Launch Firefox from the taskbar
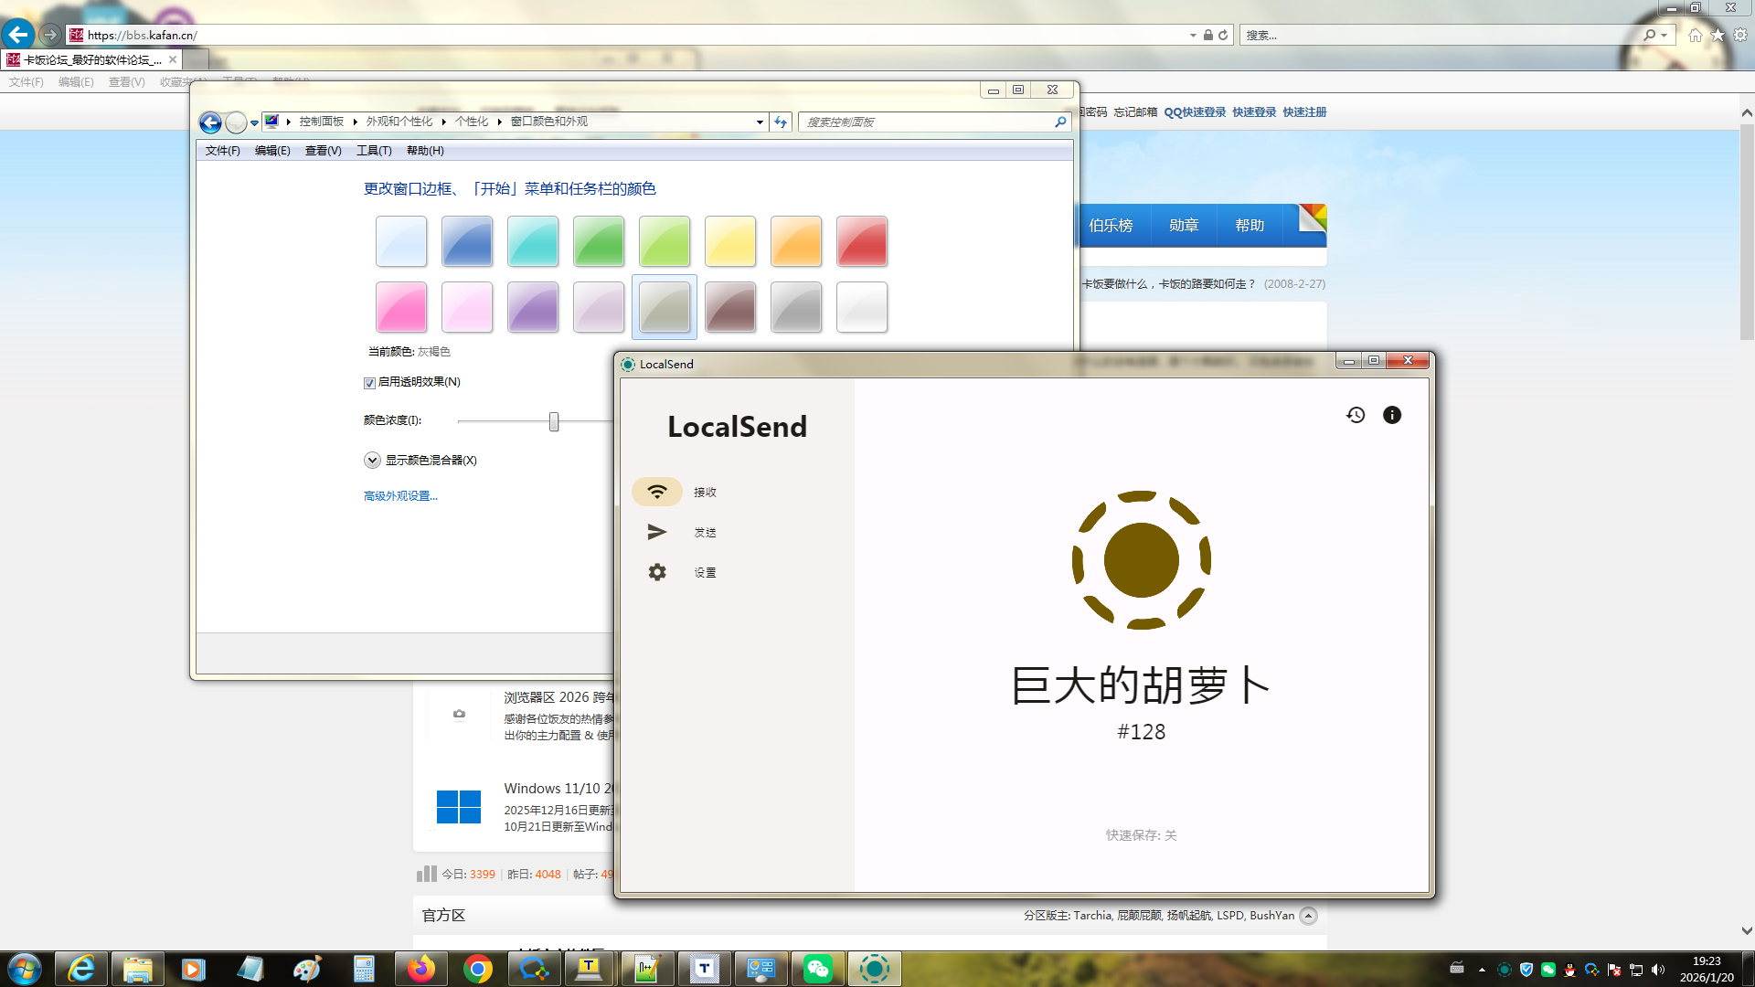The image size is (1755, 987). [x=420, y=969]
